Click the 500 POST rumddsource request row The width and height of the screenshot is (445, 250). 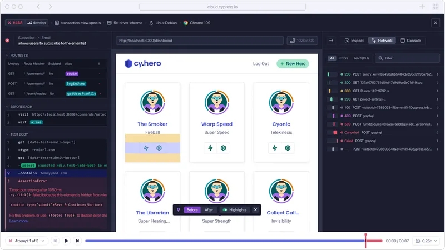[383, 124]
